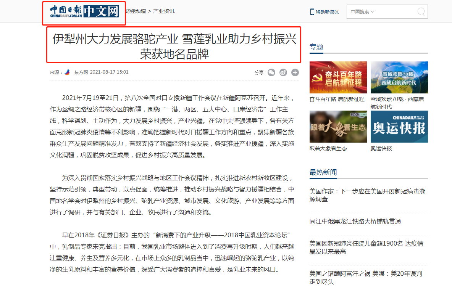Open the 跟着大象看生态 thumbnail
The width and height of the screenshot is (452, 286).
coord(338,127)
